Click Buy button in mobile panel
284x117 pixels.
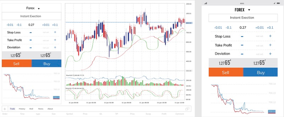pyautogui.click(x=260, y=72)
